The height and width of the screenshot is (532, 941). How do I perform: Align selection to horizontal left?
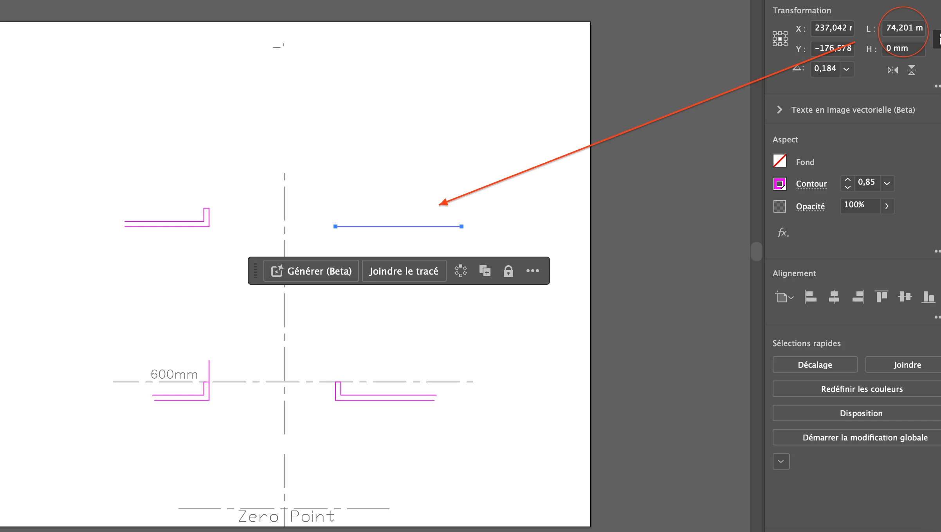pos(810,297)
